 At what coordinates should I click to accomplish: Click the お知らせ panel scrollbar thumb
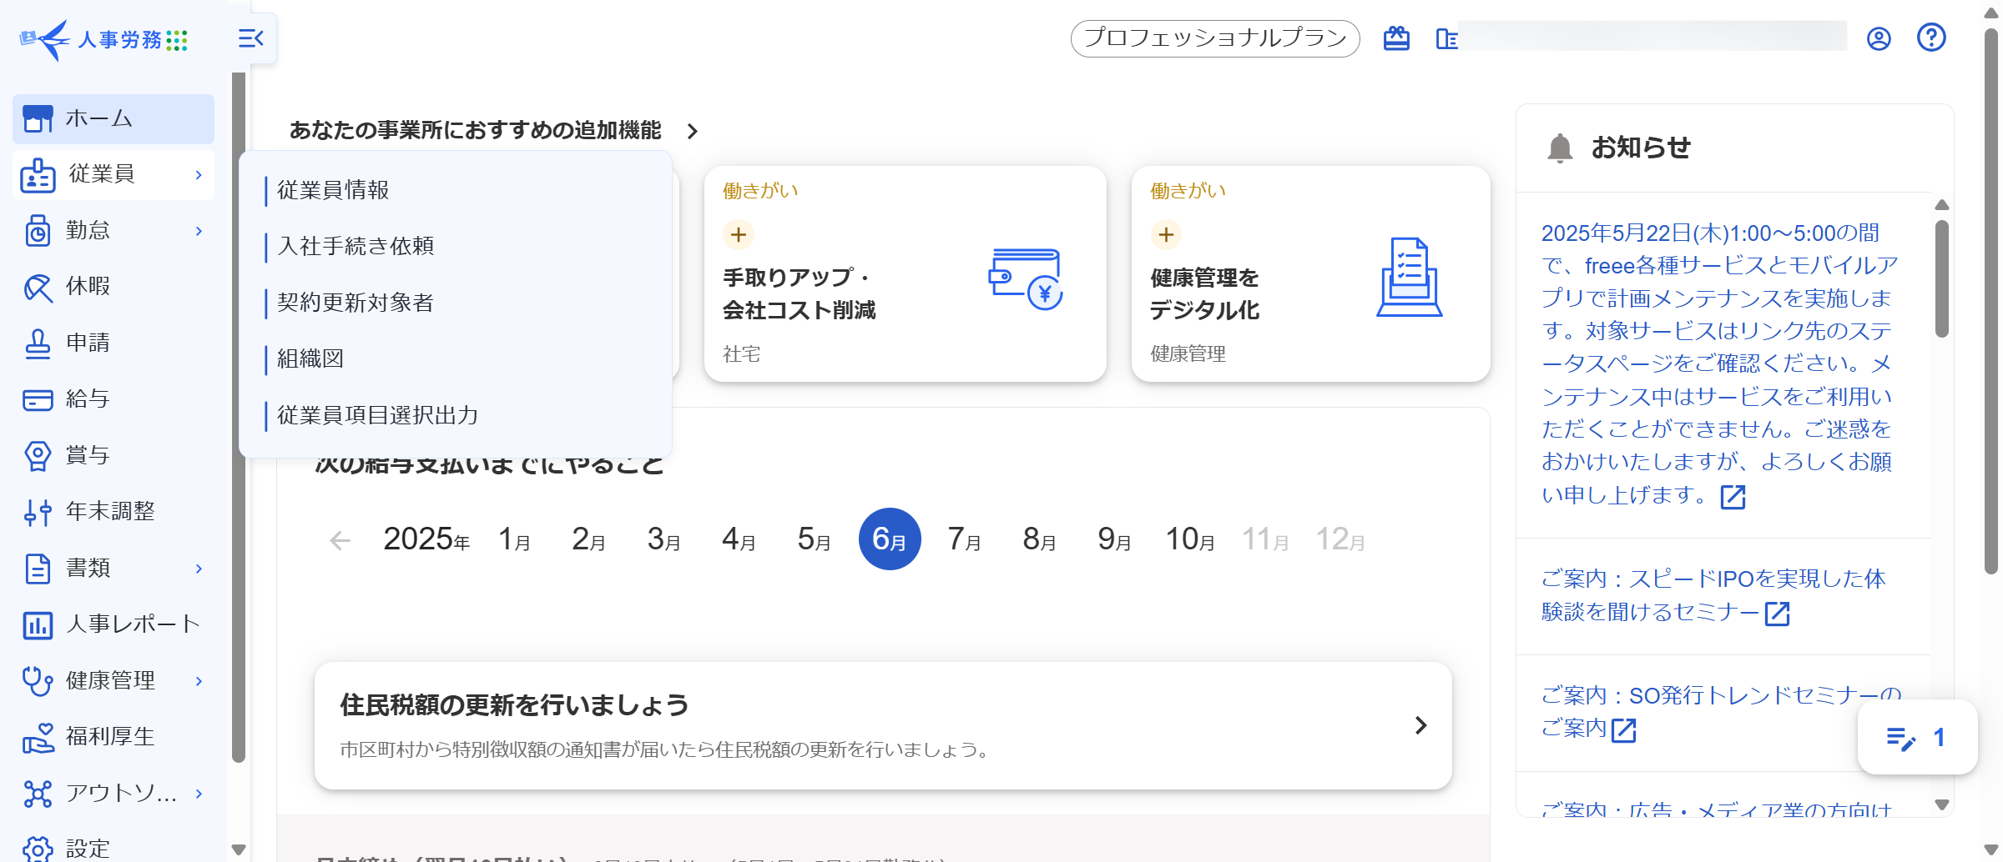1941,278
